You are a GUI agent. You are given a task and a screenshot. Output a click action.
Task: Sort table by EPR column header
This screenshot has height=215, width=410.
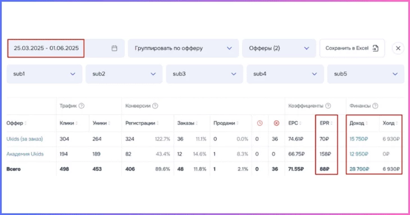tap(326, 123)
